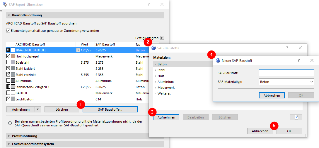Open the arrow dropdown next to Aufnehmen
This screenshot has height=148, width=319.
[x=38, y=109]
